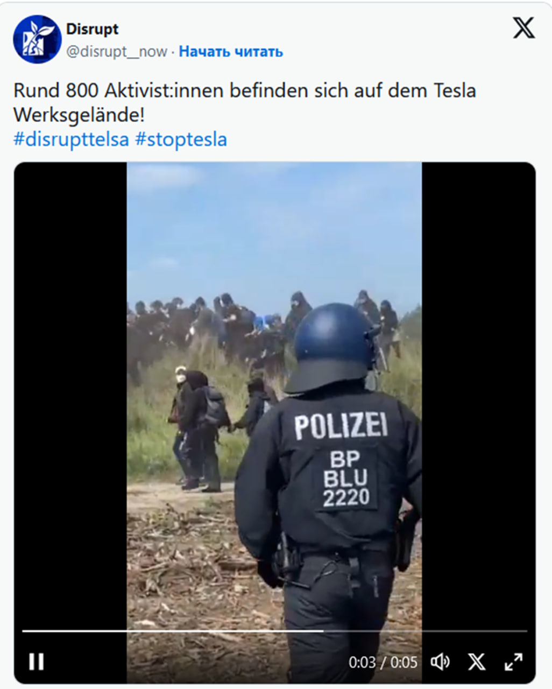Click the left black letterbox of the video

click(x=70, y=393)
